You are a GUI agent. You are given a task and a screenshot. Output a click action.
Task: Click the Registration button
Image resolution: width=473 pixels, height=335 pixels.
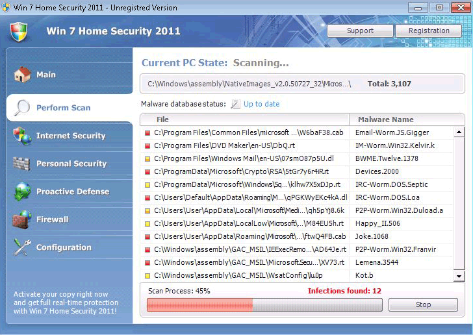[x=429, y=31]
